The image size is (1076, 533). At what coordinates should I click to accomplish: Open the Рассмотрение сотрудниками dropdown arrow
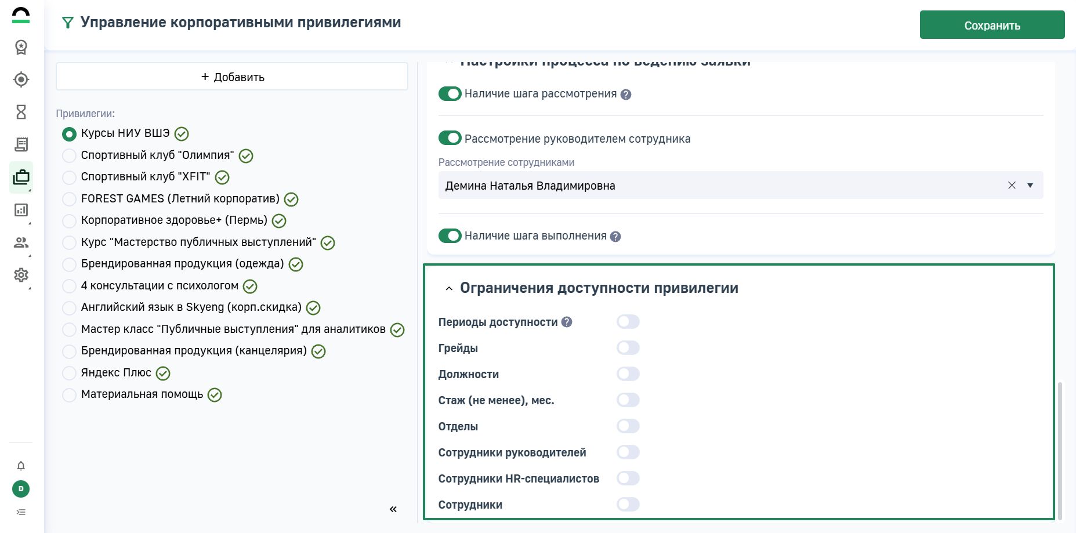coord(1030,186)
